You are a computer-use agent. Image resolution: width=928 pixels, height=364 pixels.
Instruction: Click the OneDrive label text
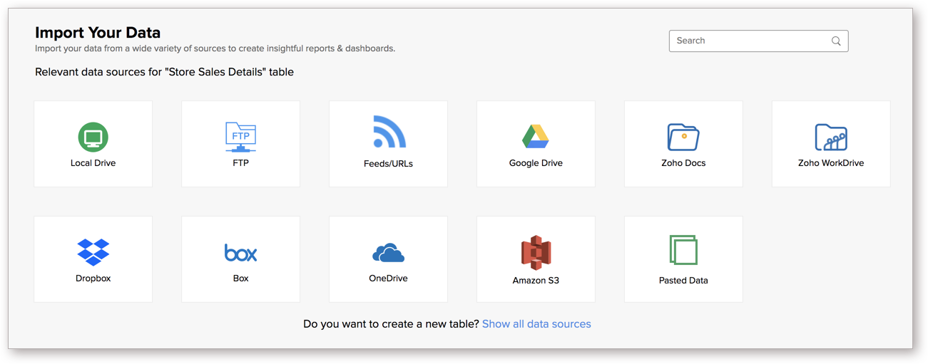coord(388,279)
